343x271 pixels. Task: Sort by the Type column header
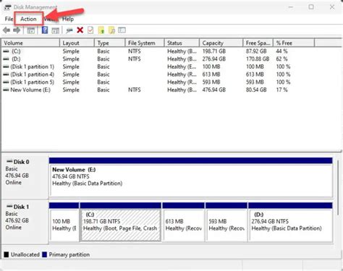click(x=110, y=43)
